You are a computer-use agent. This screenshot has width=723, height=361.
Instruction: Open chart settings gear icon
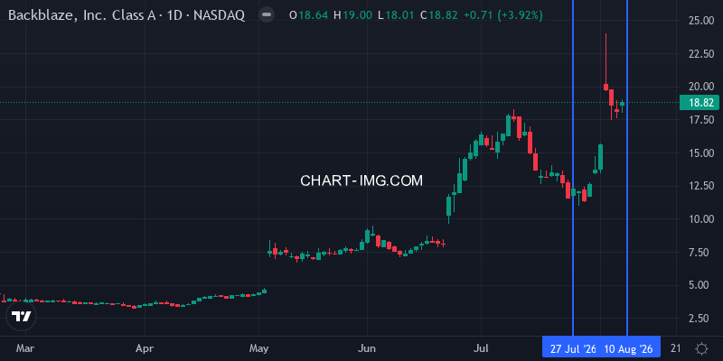702,348
